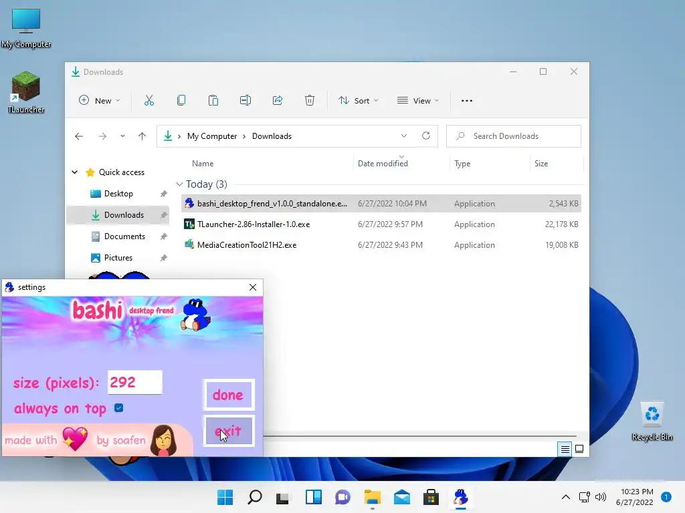Click My Computer in address breadcrumb
Screen dimensions: 685x513
pyautogui.click(x=212, y=136)
